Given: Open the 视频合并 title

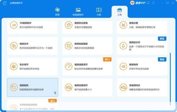Looking at the screenshot, I should coord(24,44).
